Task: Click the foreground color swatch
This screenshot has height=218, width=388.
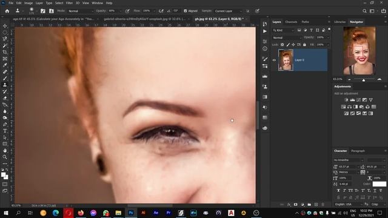Action: point(3,175)
